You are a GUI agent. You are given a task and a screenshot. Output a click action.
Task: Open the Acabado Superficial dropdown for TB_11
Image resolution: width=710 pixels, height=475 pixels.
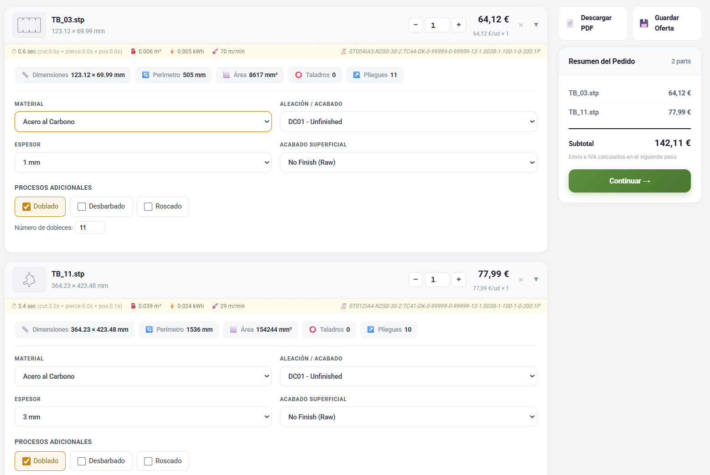coord(408,417)
